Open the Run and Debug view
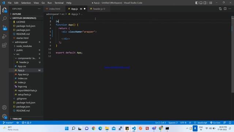Image resolution: width=234 pixels, height=132 pixels. 4,36
